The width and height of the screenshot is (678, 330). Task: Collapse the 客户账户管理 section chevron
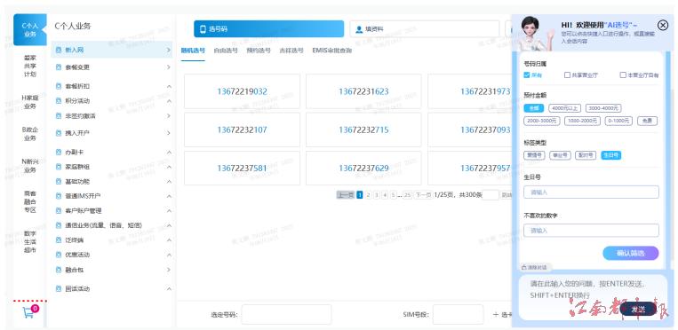(169, 211)
